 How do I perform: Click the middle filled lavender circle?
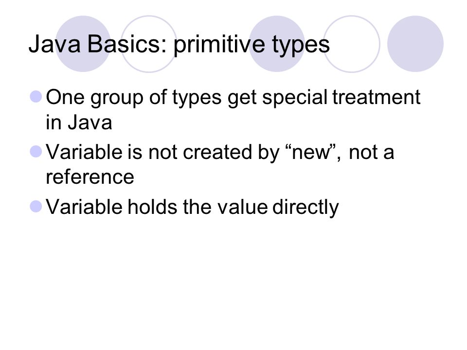click(x=277, y=44)
